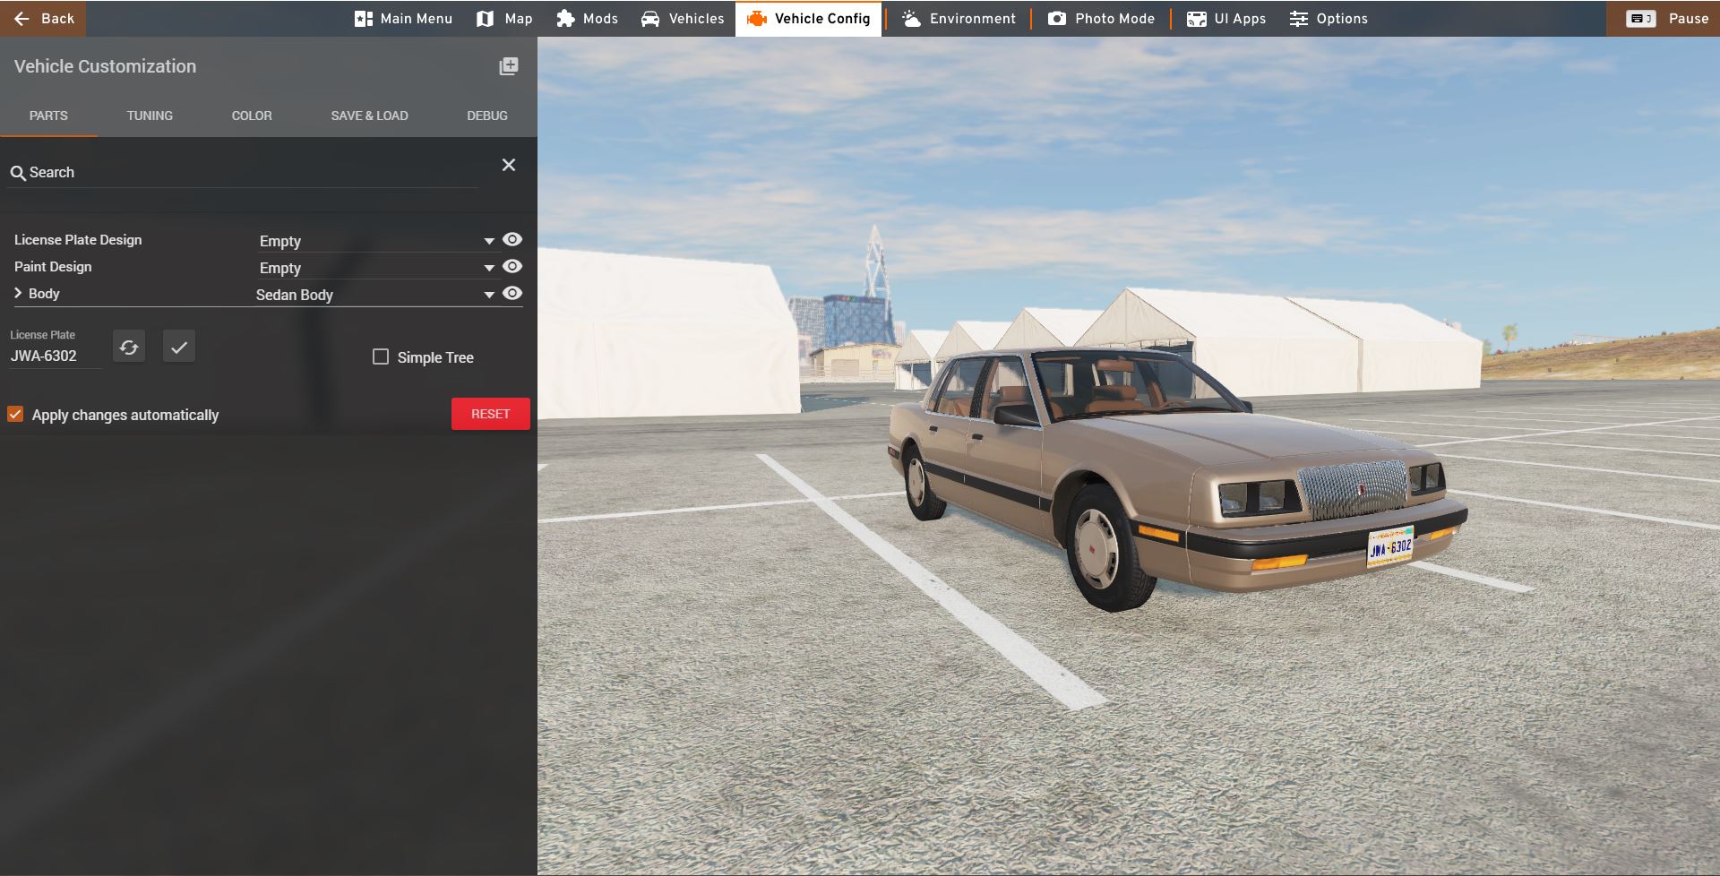Click the Paint Design label
This screenshot has height=876, width=1720.
click(x=53, y=267)
